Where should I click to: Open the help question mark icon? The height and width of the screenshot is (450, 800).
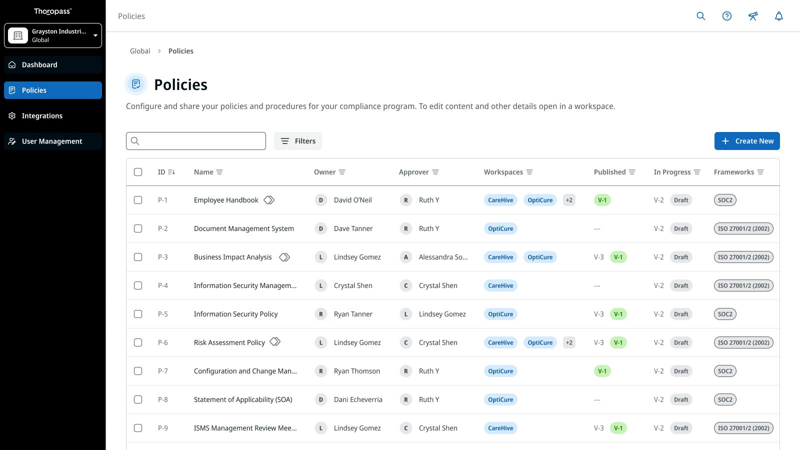pyautogui.click(x=727, y=16)
